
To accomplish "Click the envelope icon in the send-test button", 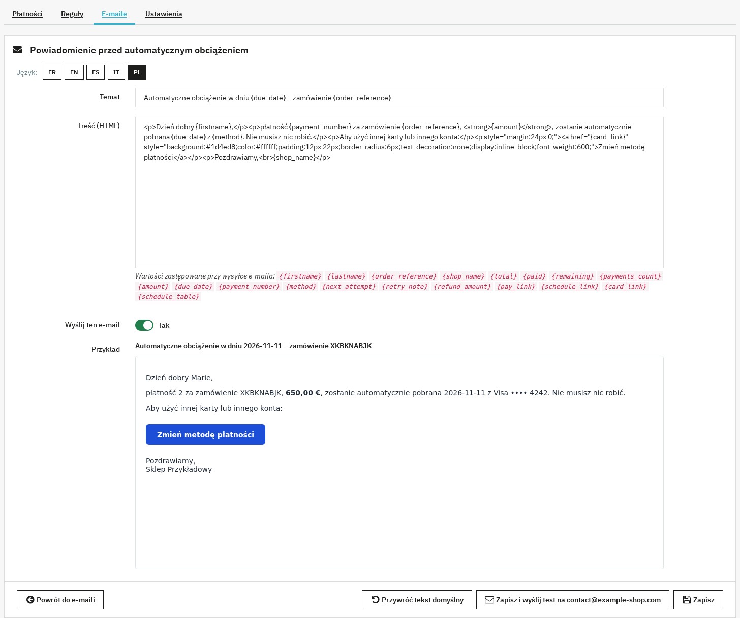I will click(489, 600).
